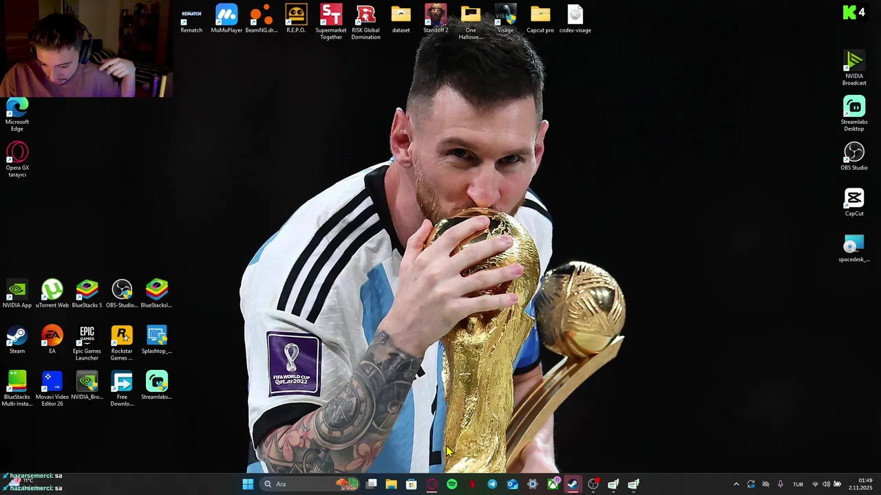This screenshot has width=881, height=495.
Task: Open the Wi-Fi network flyout
Action: tap(815, 484)
